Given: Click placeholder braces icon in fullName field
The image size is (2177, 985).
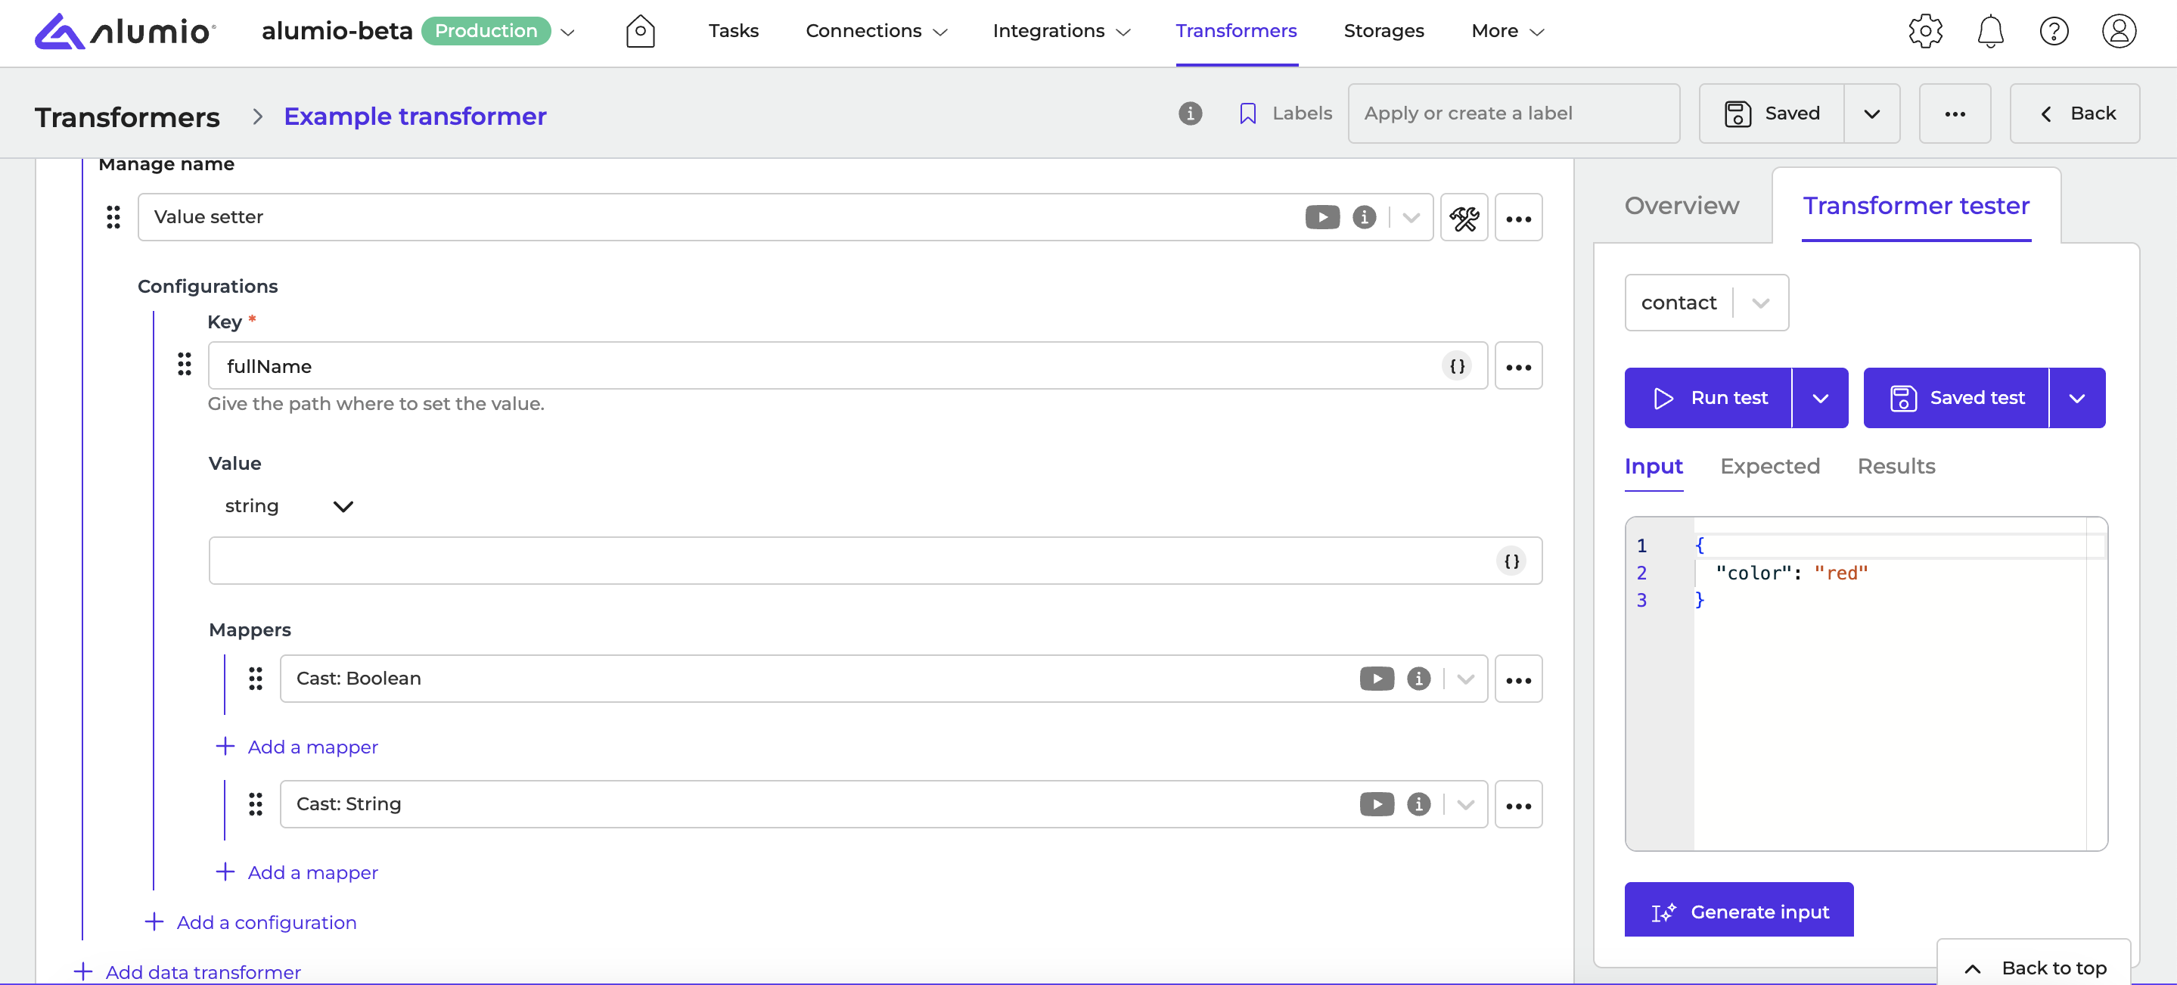Looking at the screenshot, I should [x=1457, y=366].
